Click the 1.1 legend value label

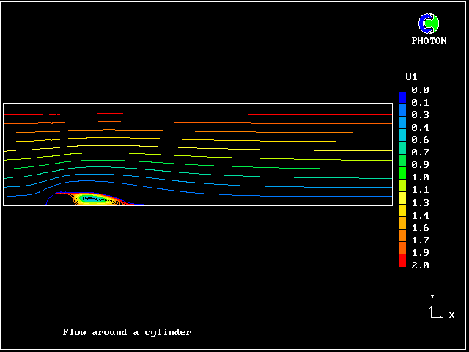[420, 190]
